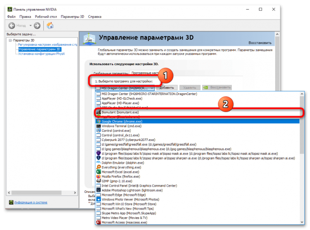Click the Windows Photo Viewer icon
Image resolution: width=310 pixels, height=230 pixels.
[98, 199]
